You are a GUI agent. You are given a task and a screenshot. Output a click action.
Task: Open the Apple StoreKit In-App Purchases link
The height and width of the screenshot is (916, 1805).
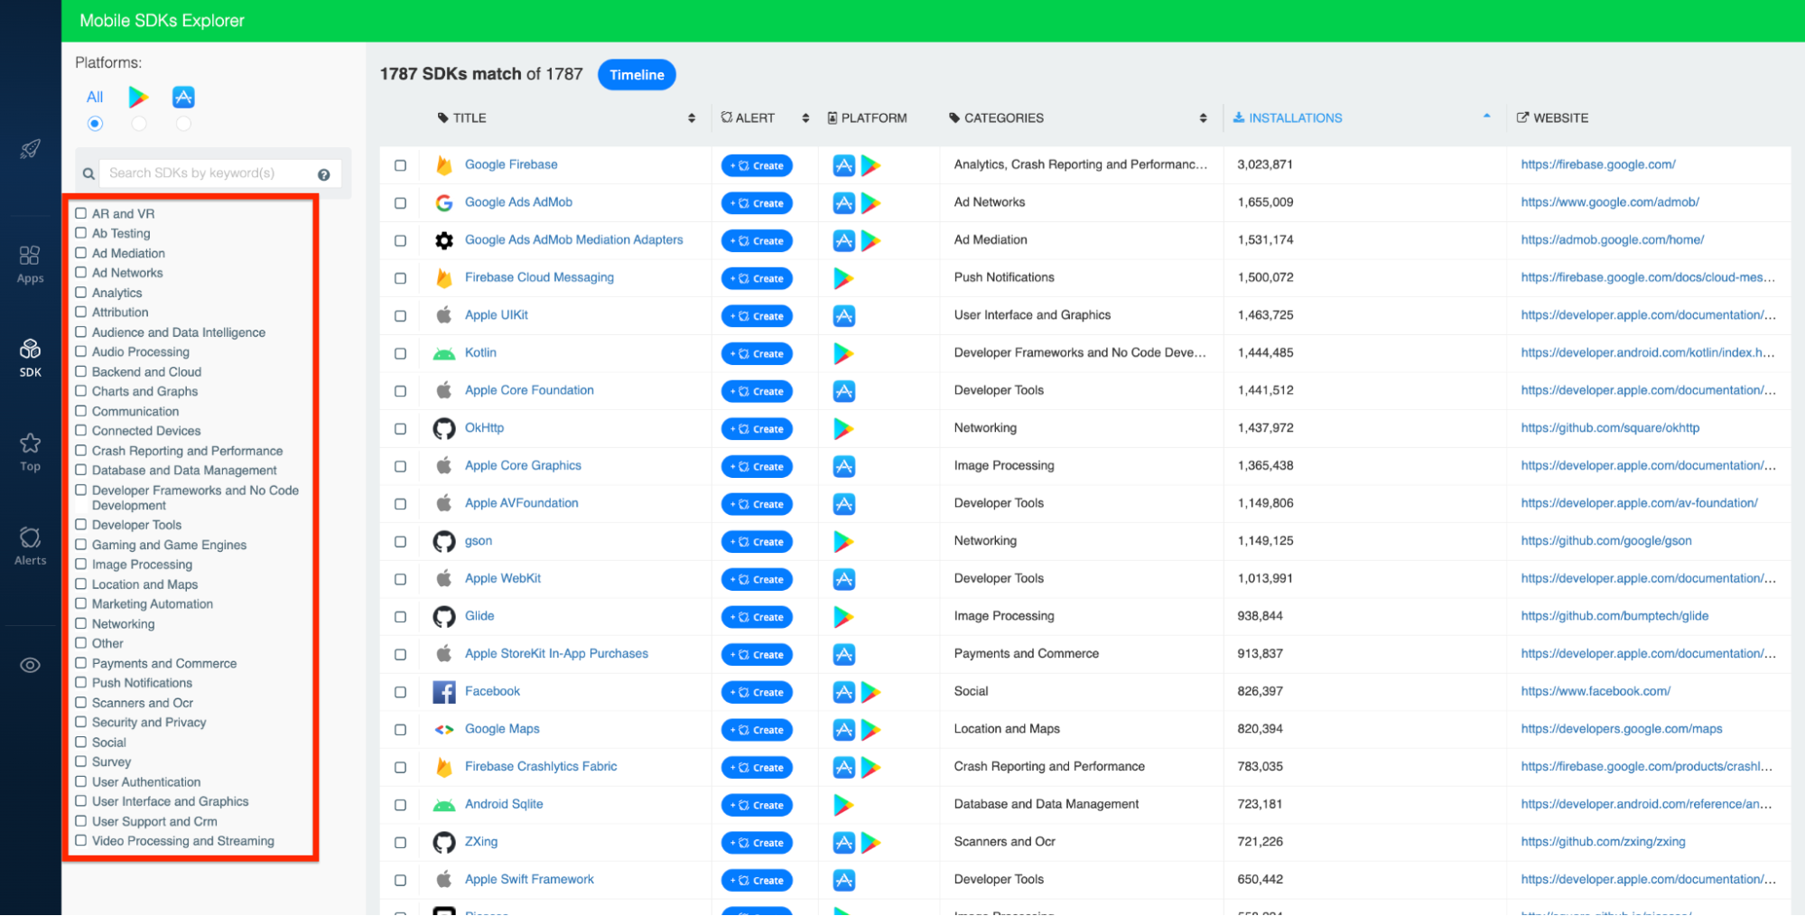coord(556,654)
